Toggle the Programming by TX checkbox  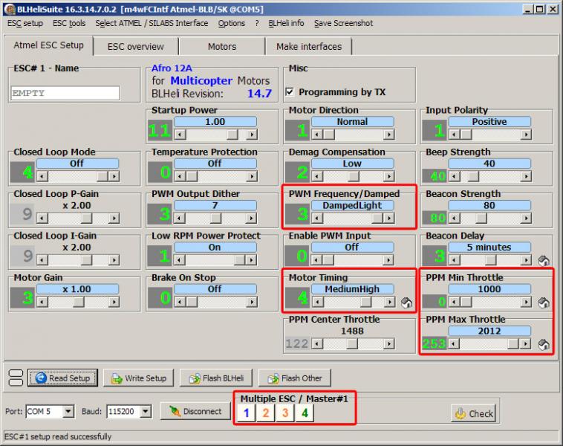point(291,93)
